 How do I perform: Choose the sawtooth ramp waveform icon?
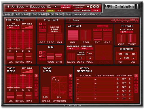56,86
